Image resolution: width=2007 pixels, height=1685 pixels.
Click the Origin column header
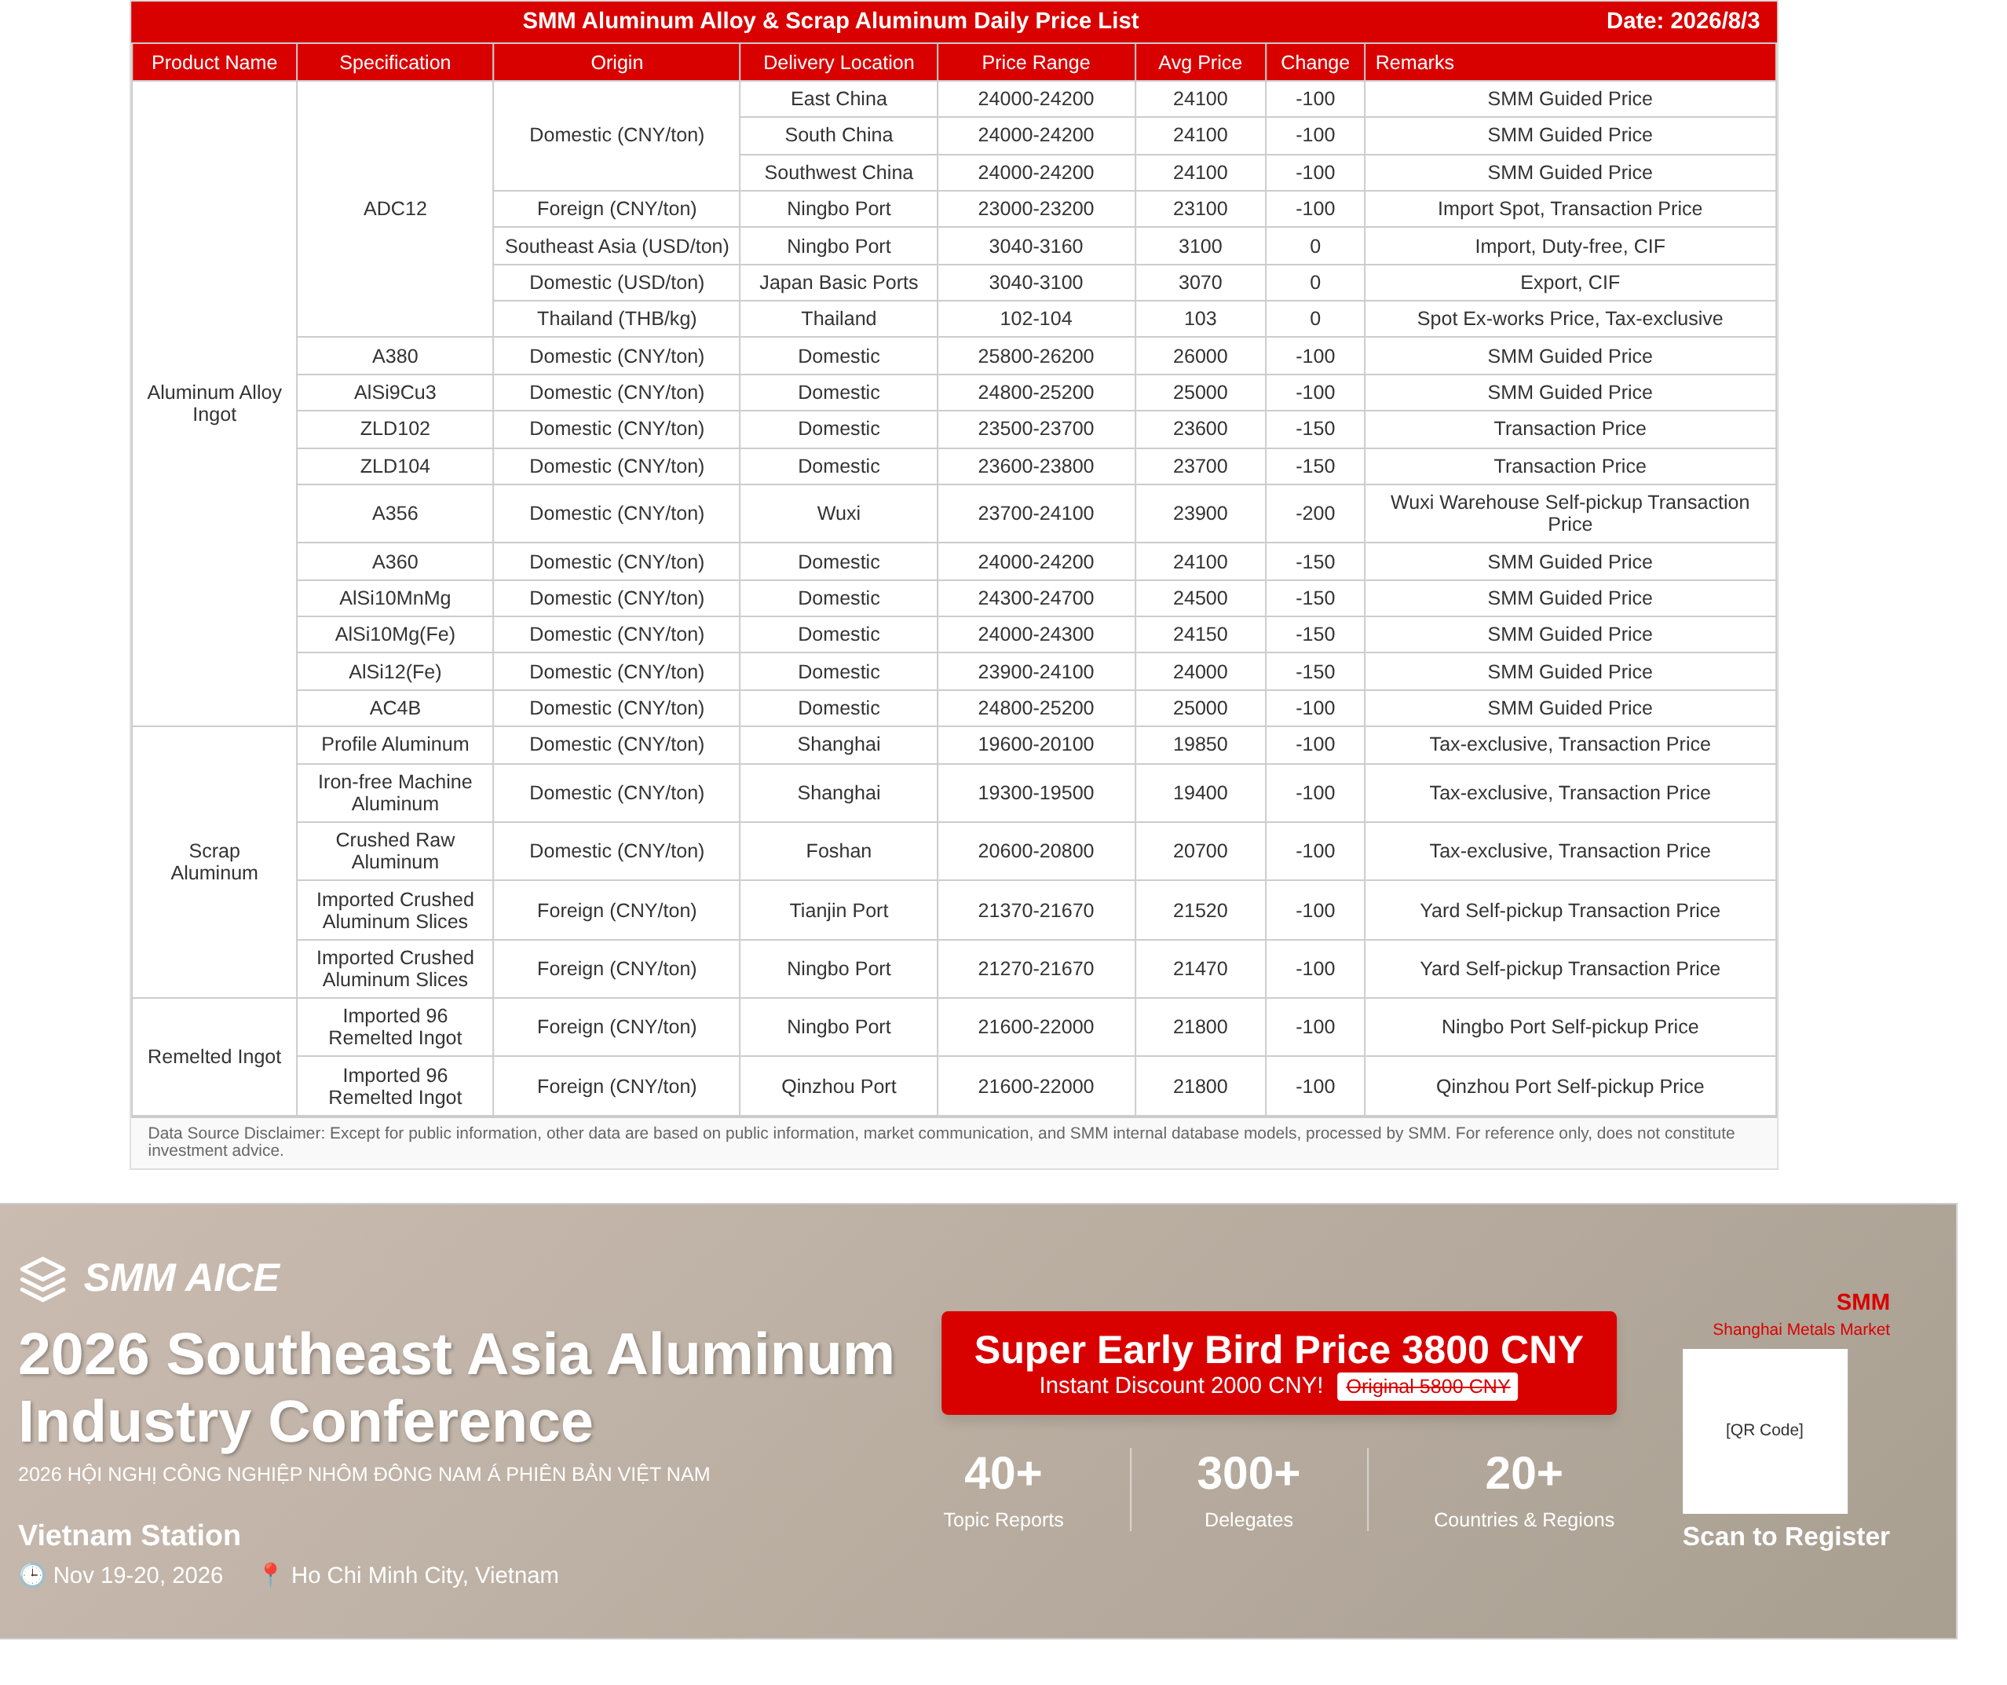tap(616, 62)
